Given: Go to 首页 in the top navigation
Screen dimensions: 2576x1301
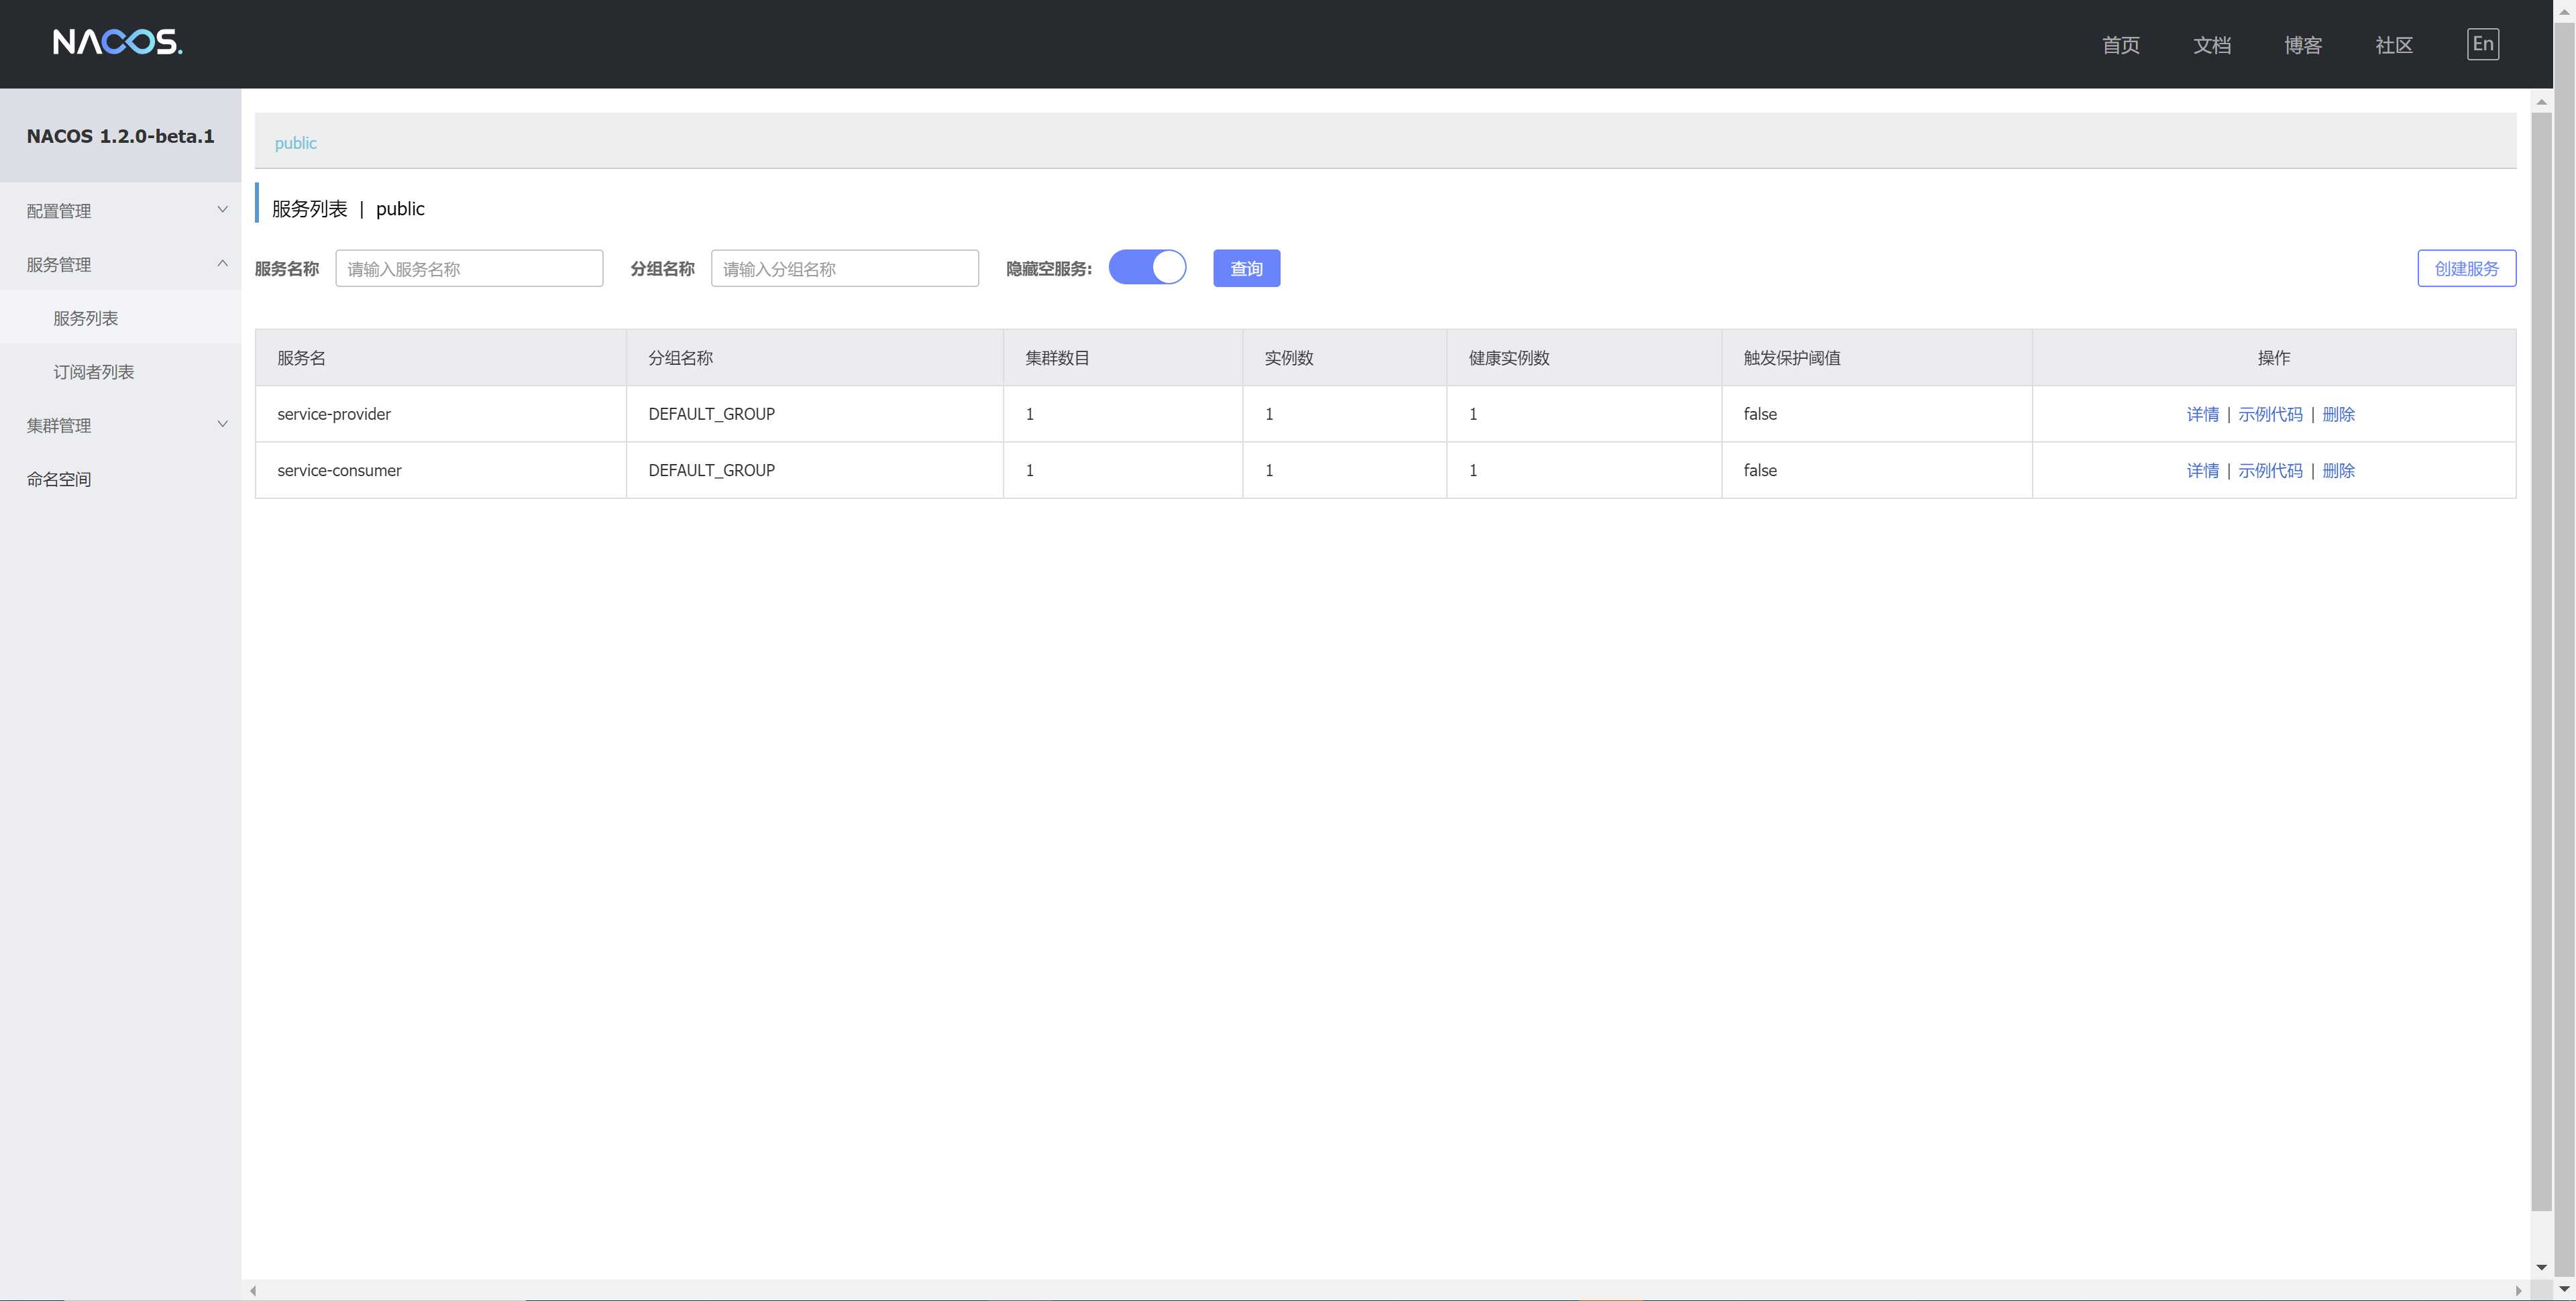Looking at the screenshot, I should point(2120,45).
